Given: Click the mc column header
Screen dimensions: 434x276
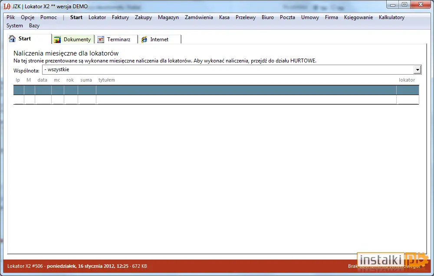Looking at the screenshot, I should click(57, 80).
